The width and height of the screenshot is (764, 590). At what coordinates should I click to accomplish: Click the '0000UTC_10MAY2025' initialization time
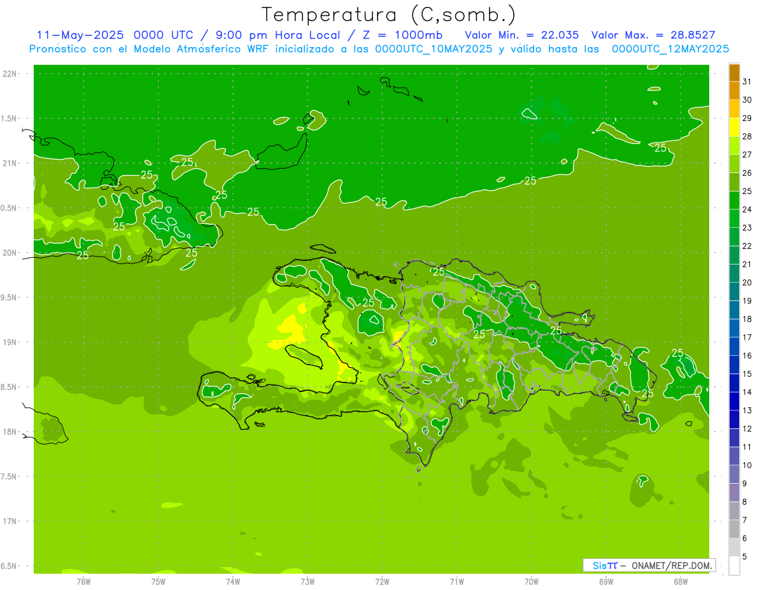click(x=434, y=49)
